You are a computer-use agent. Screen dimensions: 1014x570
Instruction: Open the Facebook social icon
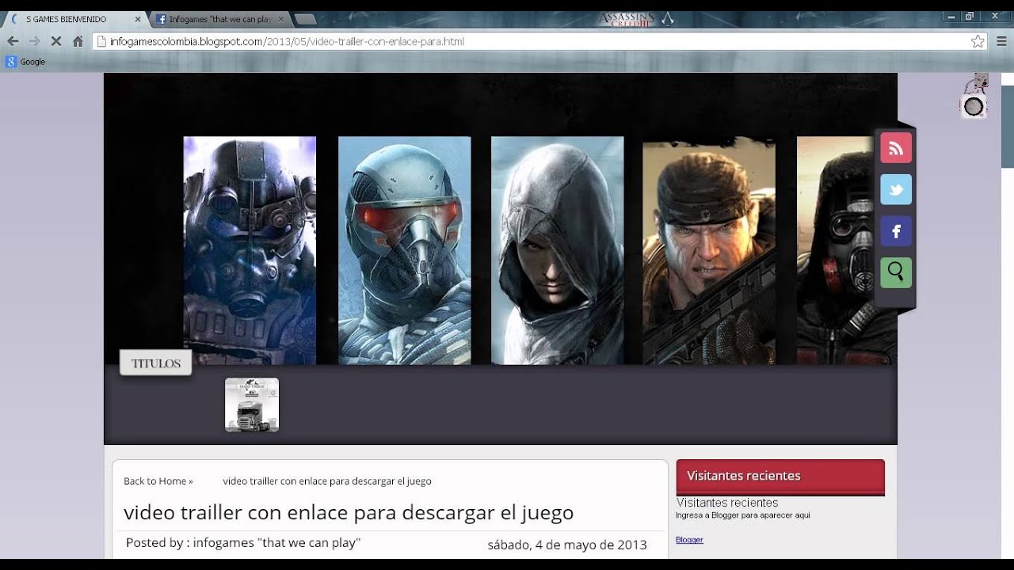coord(896,231)
